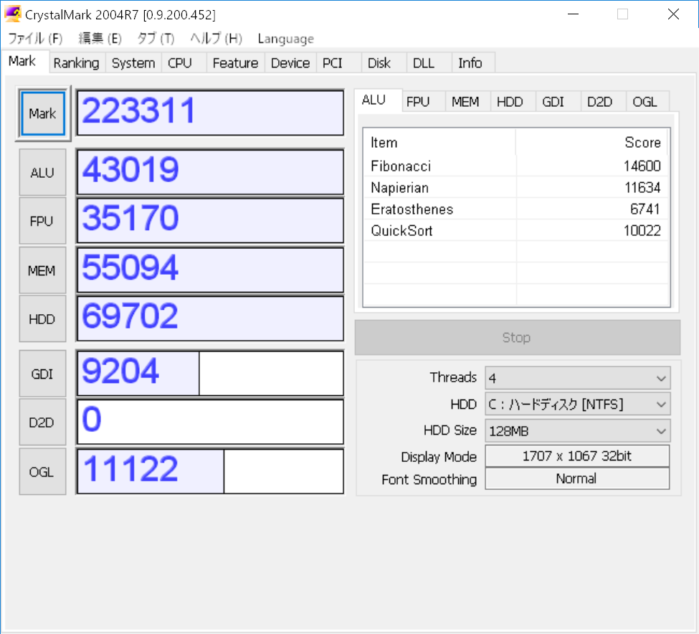The image size is (699, 634).
Task: Switch to the Feature tab
Action: click(x=235, y=63)
